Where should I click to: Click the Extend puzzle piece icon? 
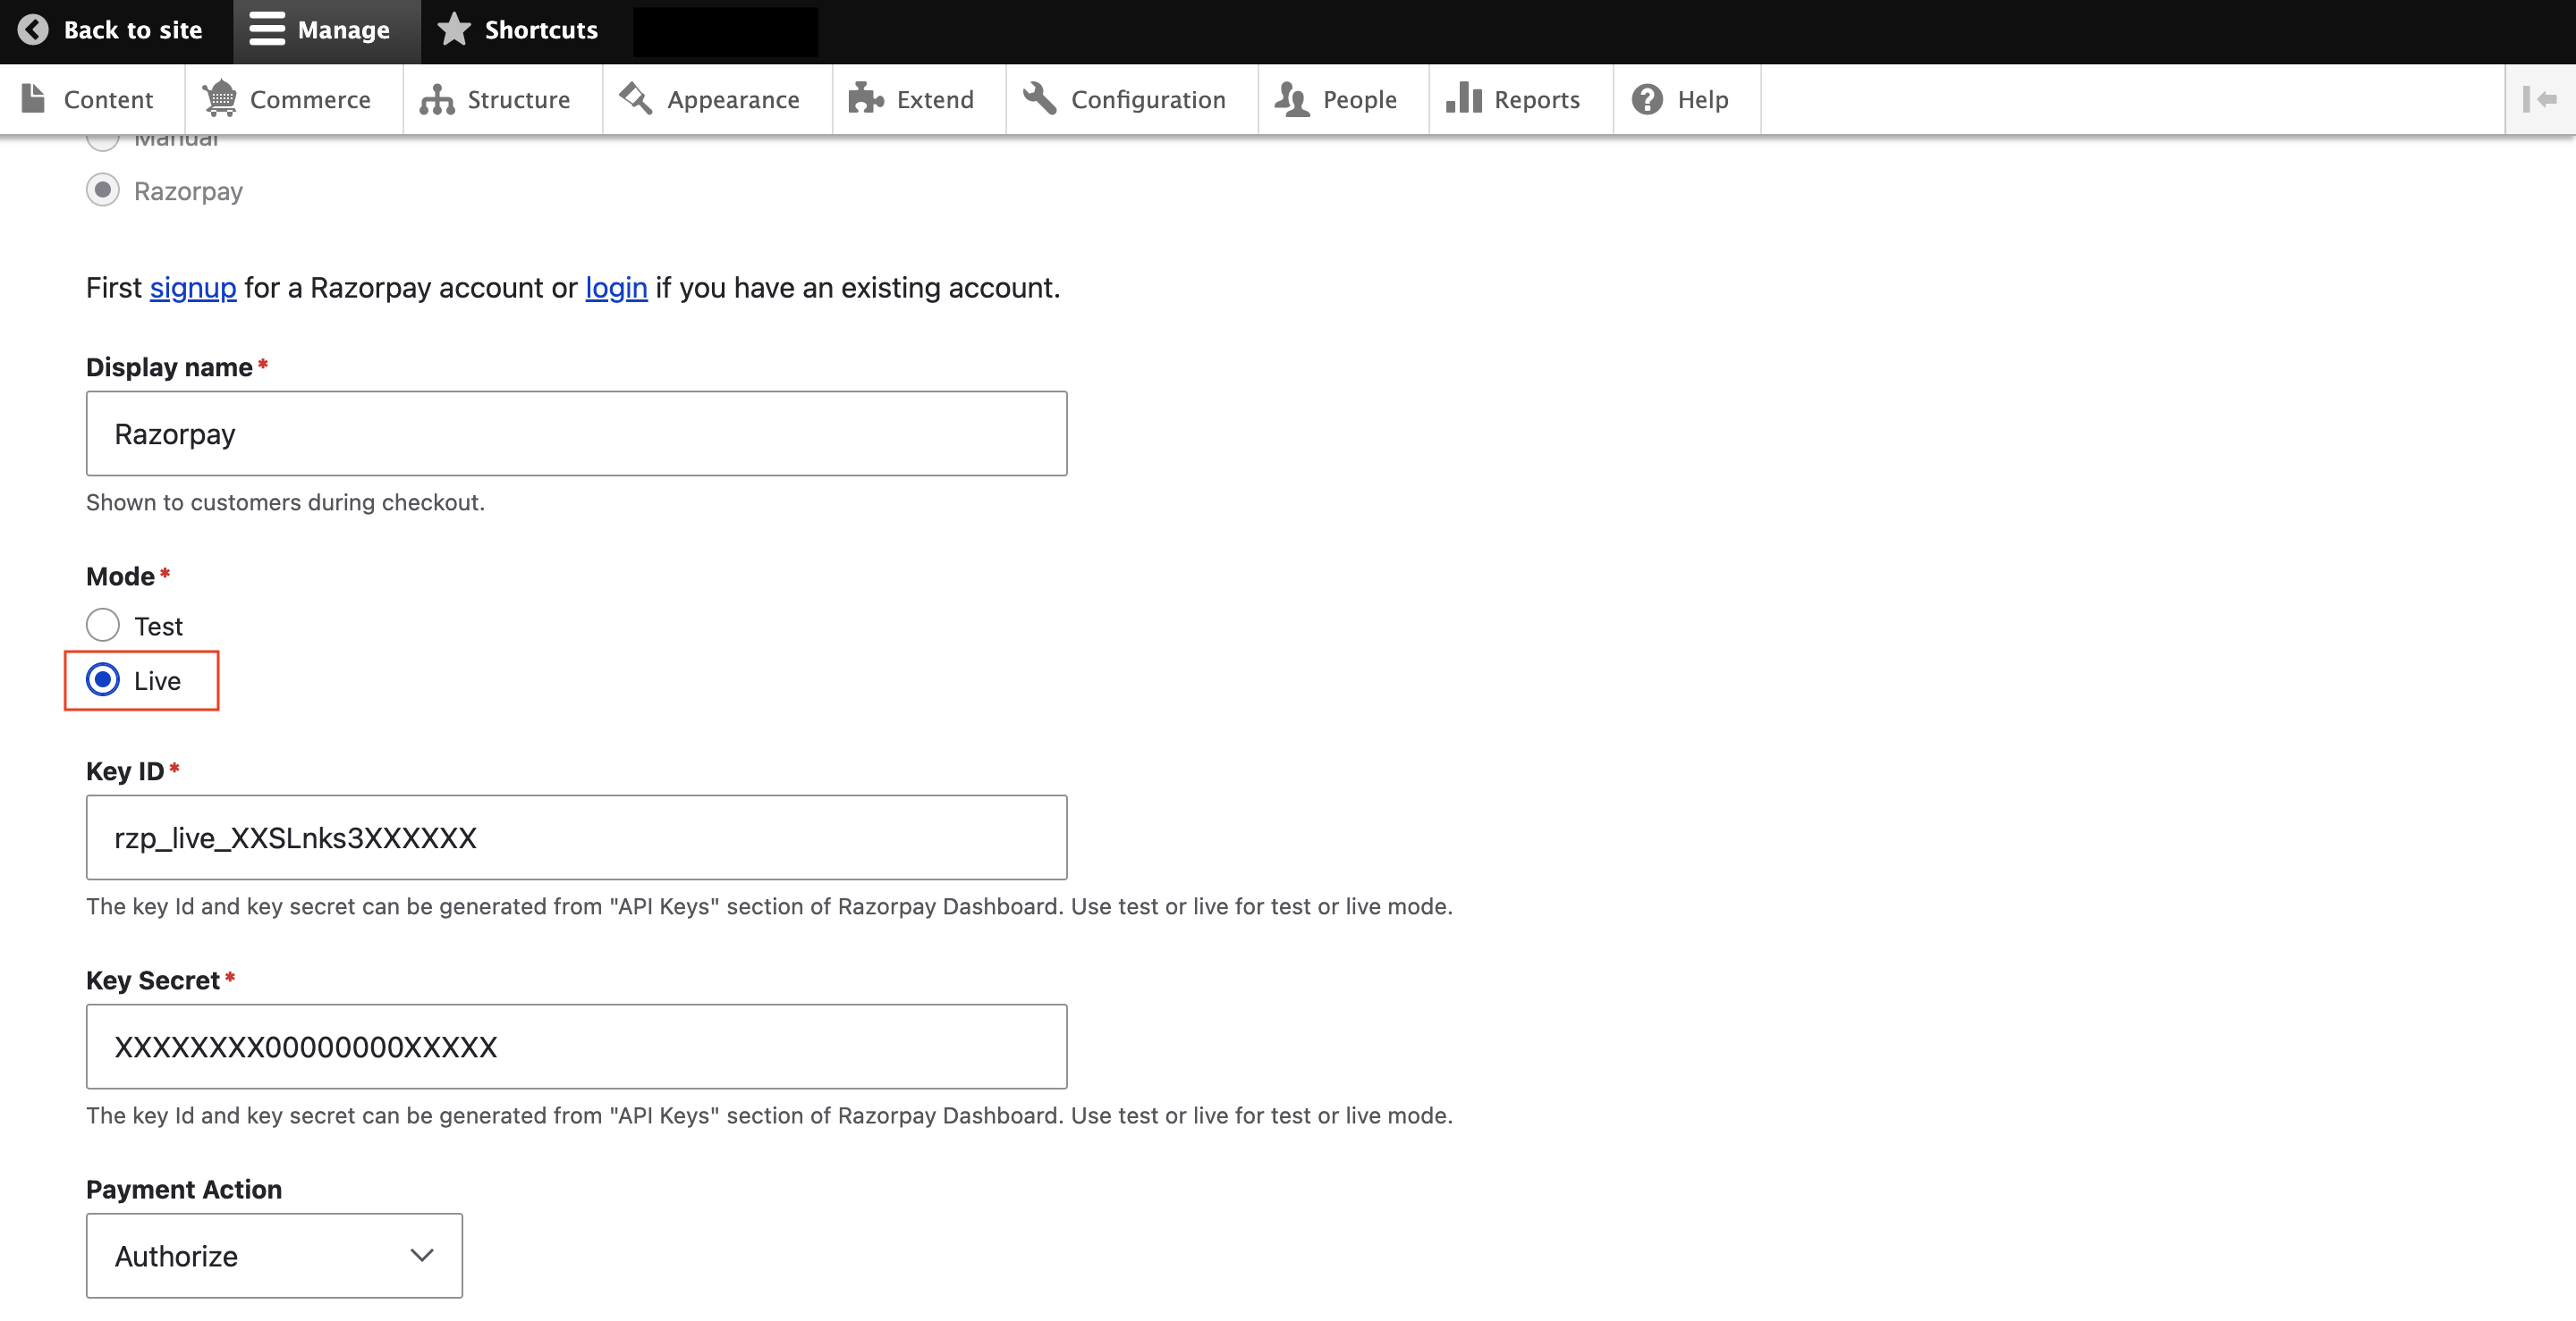click(866, 99)
